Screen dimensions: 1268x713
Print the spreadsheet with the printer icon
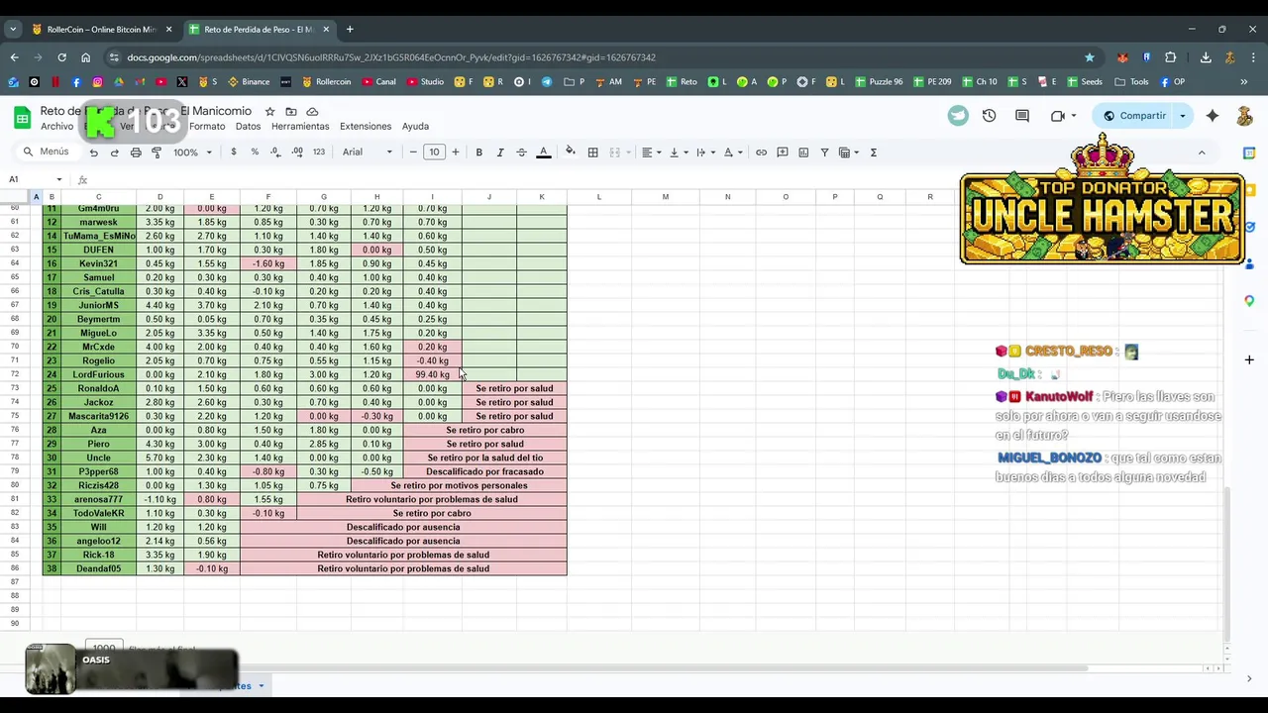tap(136, 153)
